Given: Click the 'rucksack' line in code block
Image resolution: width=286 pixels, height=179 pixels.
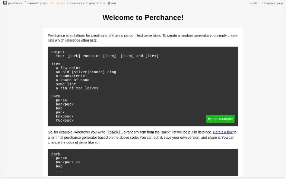Looking at the screenshot, I should [65, 120].
